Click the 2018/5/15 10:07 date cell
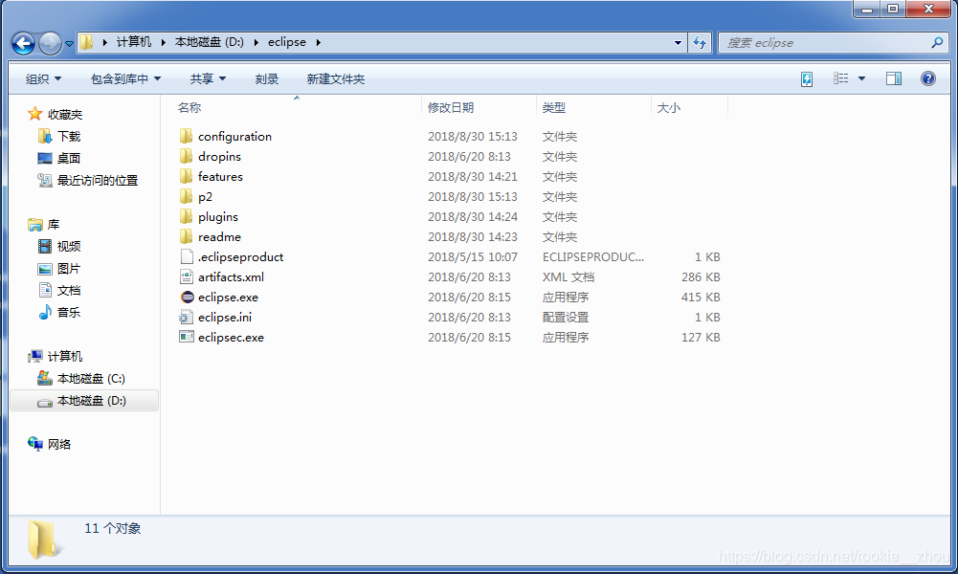The image size is (958, 574). [x=472, y=256]
